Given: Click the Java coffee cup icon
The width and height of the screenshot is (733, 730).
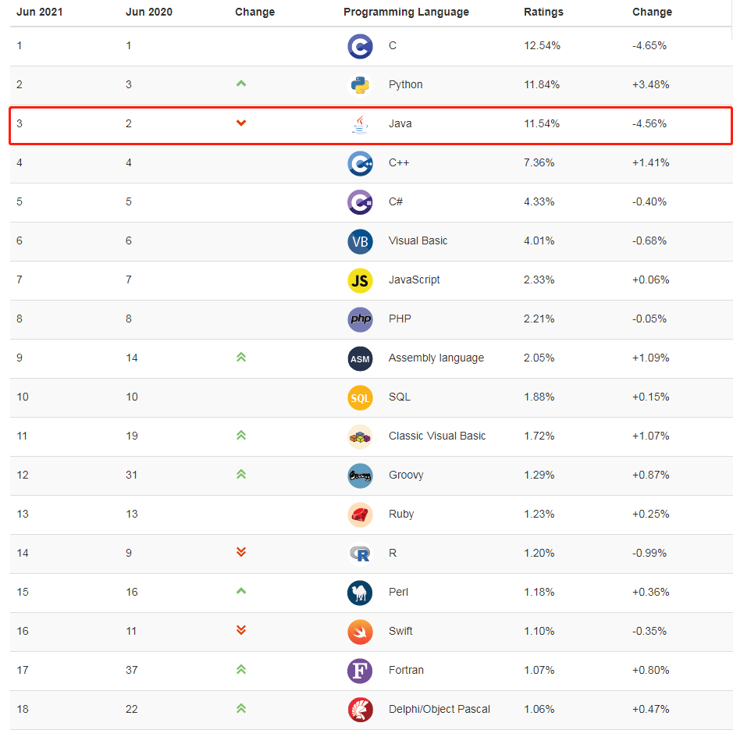Looking at the screenshot, I should pos(360,124).
